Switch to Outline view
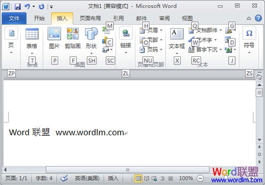 click(162, 178)
